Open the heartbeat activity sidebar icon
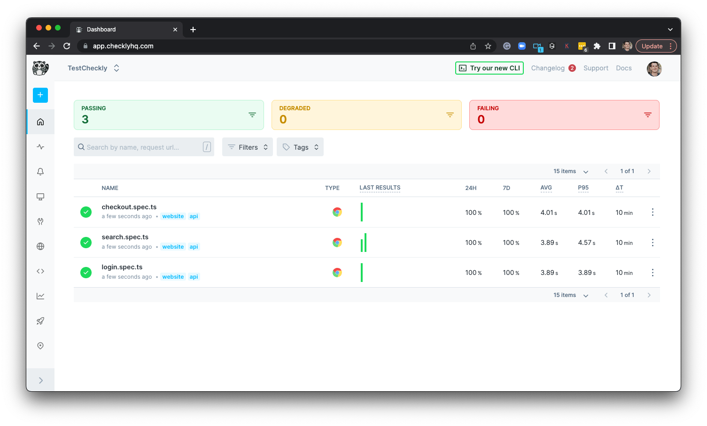This screenshot has width=707, height=426. click(x=40, y=147)
